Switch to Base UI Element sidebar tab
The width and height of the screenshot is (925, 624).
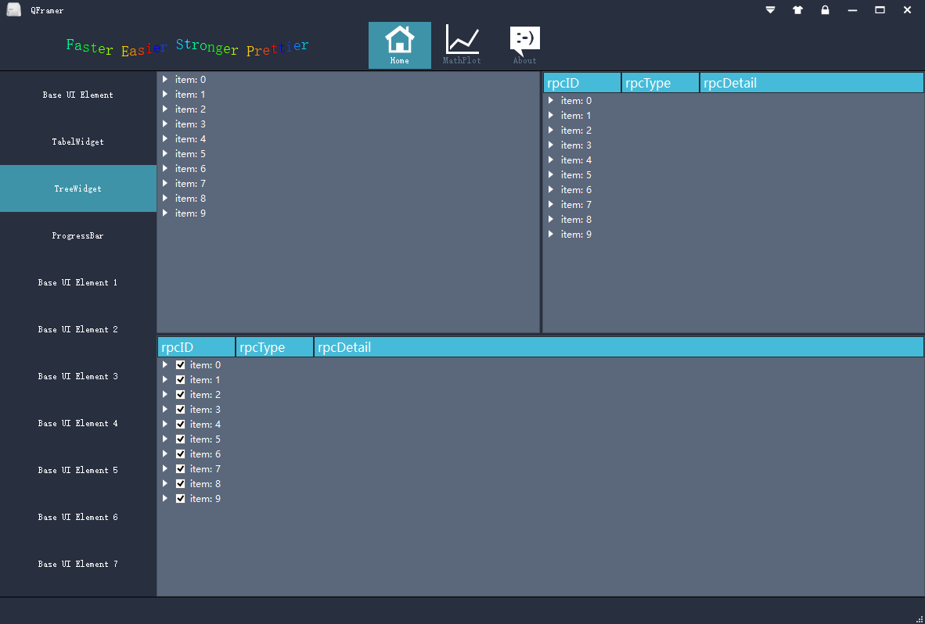tap(78, 95)
